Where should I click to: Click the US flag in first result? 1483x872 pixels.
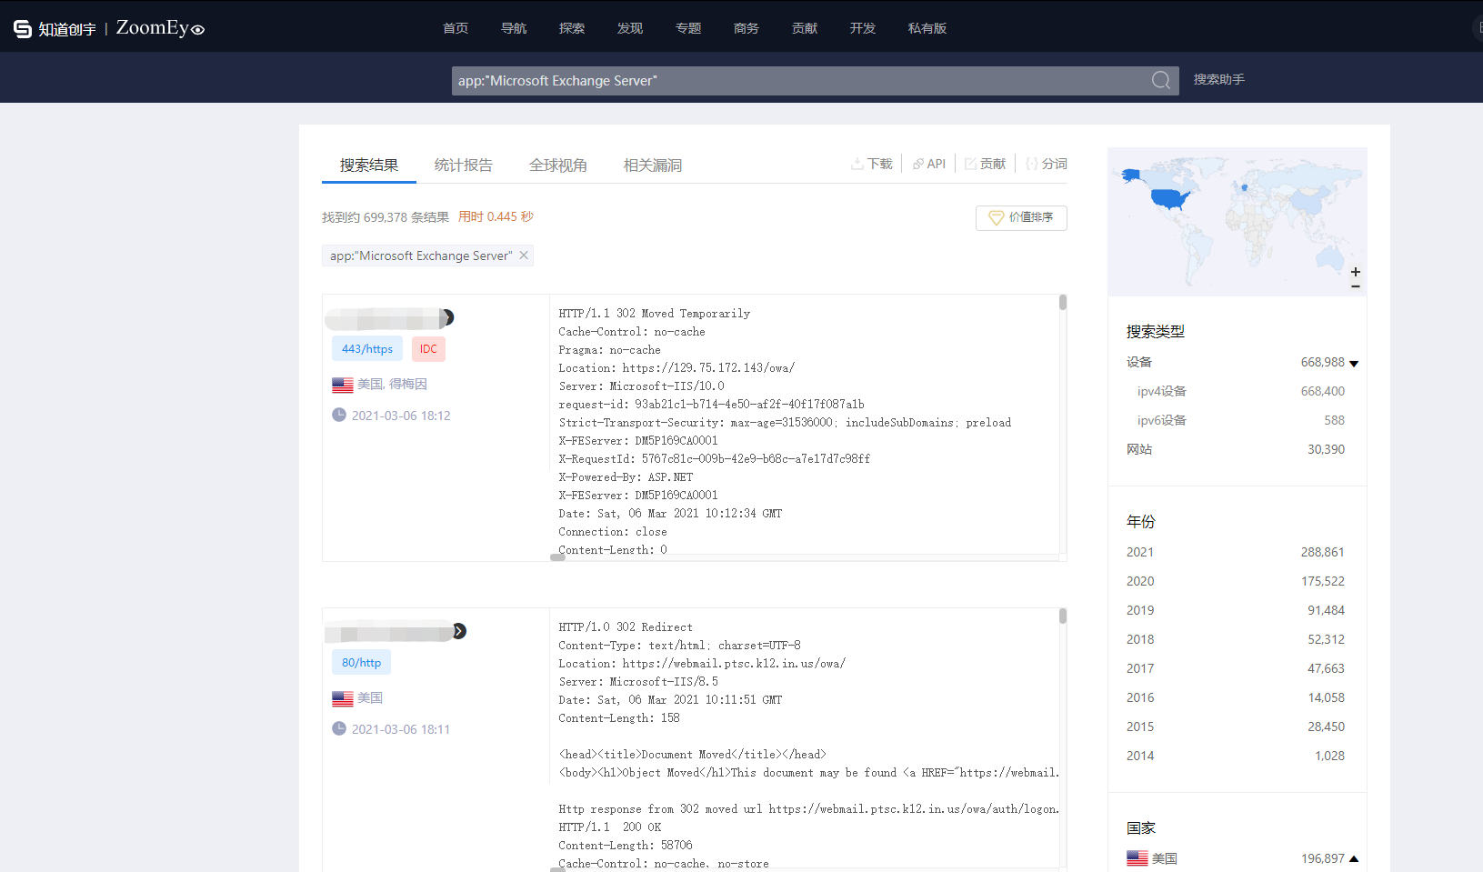pos(343,385)
